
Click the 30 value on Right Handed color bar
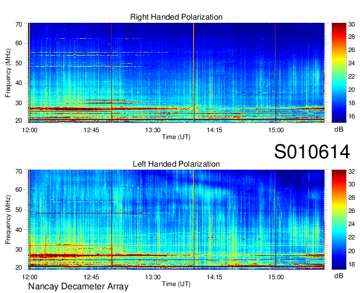click(x=351, y=24)
